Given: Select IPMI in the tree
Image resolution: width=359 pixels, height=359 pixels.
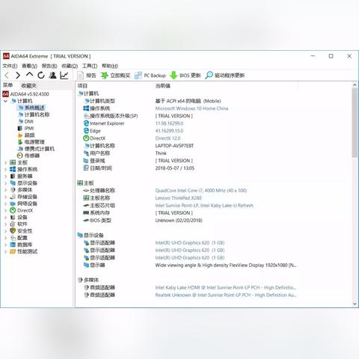Looking at the screenshot, I should [x=29, y=129].
